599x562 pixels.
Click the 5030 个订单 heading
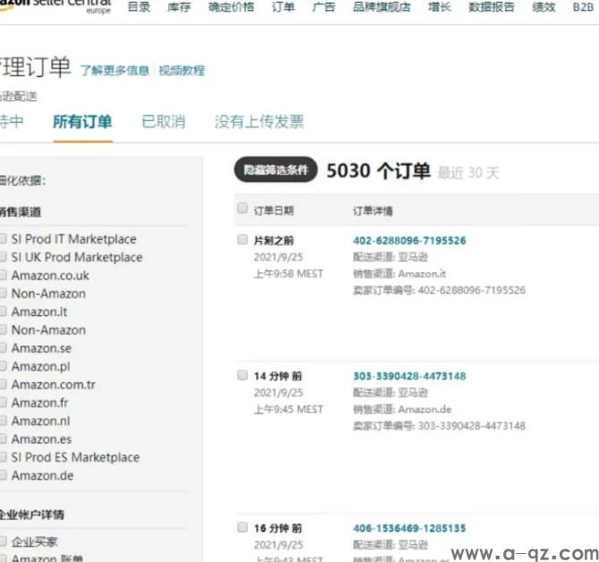click(x=379, y=171)
